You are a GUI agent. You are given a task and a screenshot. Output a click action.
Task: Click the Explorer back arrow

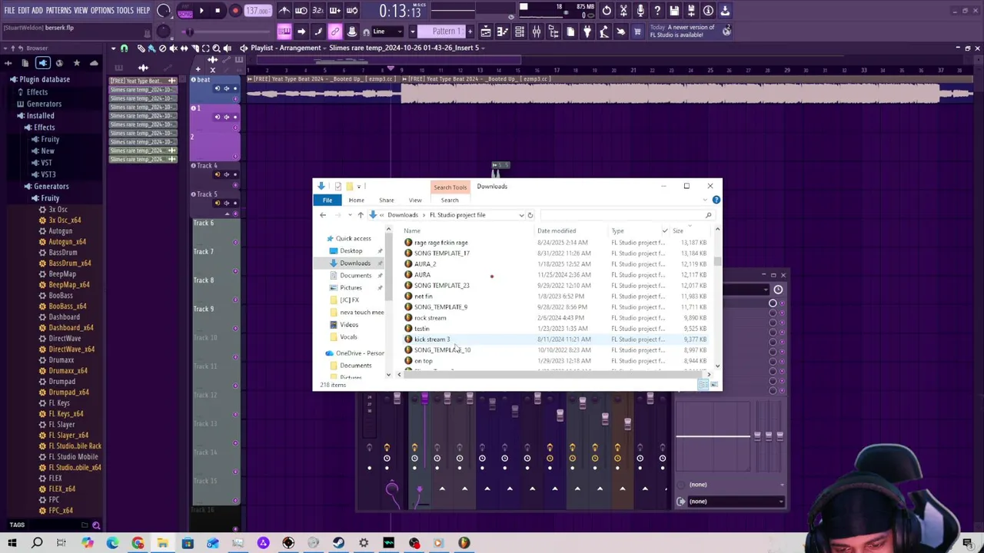(x=323, y=215)
